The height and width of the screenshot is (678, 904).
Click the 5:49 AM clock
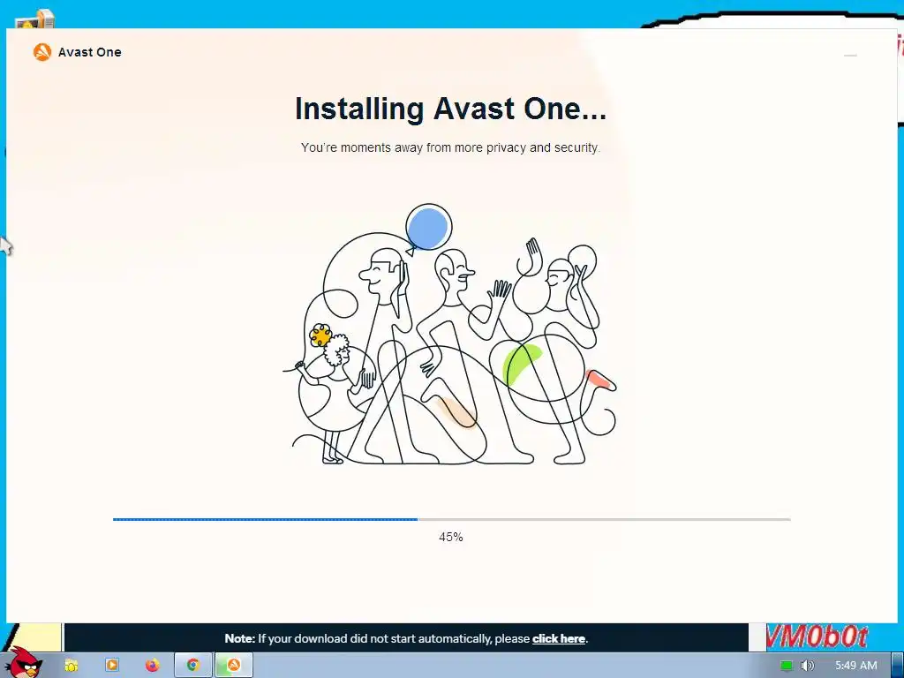tap(856, 666)
